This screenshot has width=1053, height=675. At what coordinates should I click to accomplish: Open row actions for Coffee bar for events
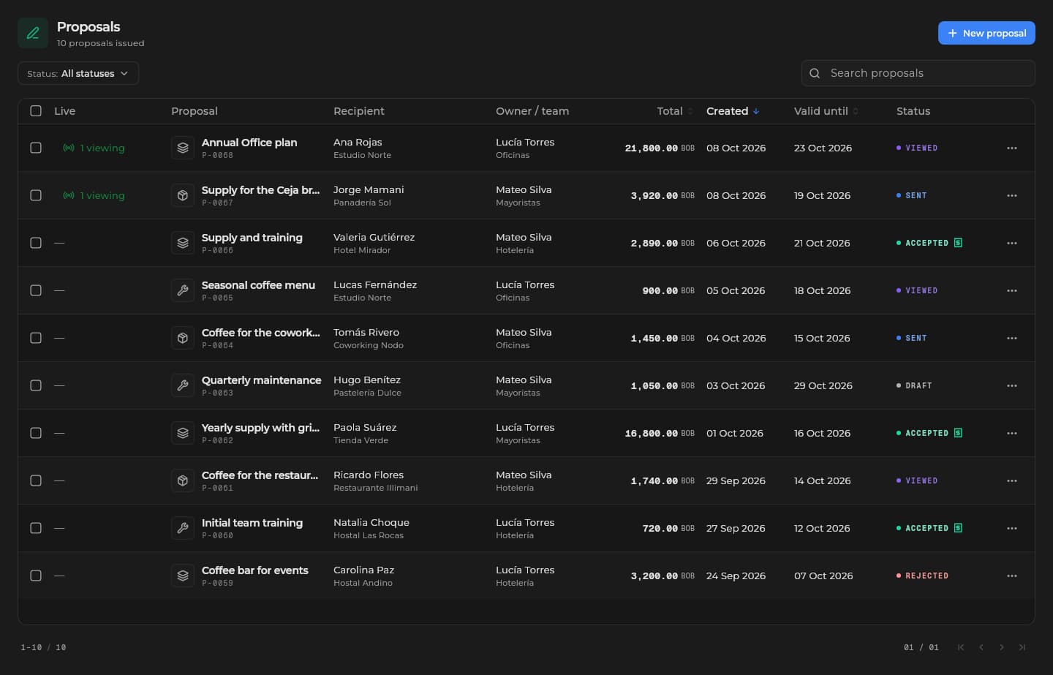[x=1012, y=576]
